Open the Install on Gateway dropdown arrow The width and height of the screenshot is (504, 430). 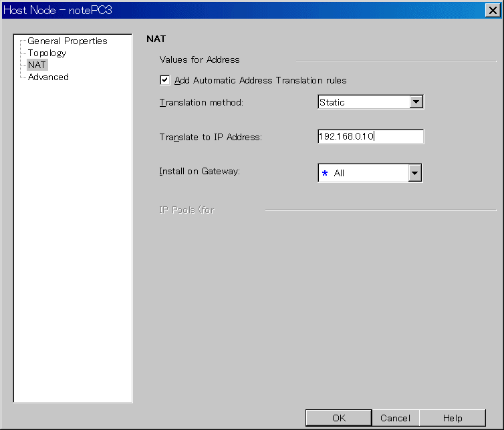[415, 173]
